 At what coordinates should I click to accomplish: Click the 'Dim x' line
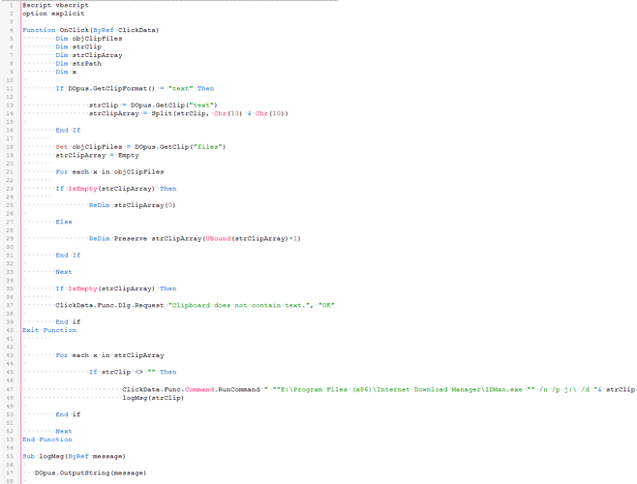(x=66, y=72)
